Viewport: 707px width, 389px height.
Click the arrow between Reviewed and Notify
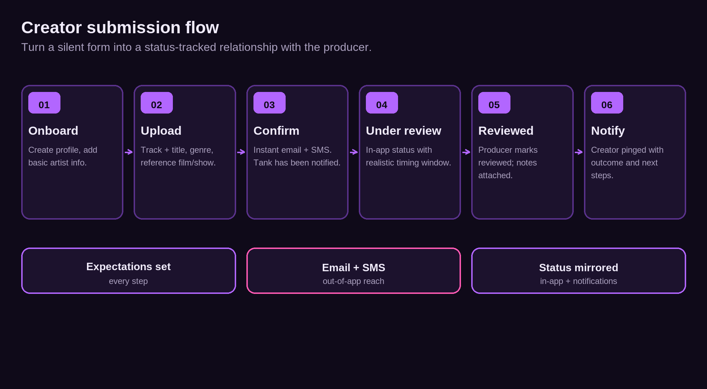pos(579,152)
